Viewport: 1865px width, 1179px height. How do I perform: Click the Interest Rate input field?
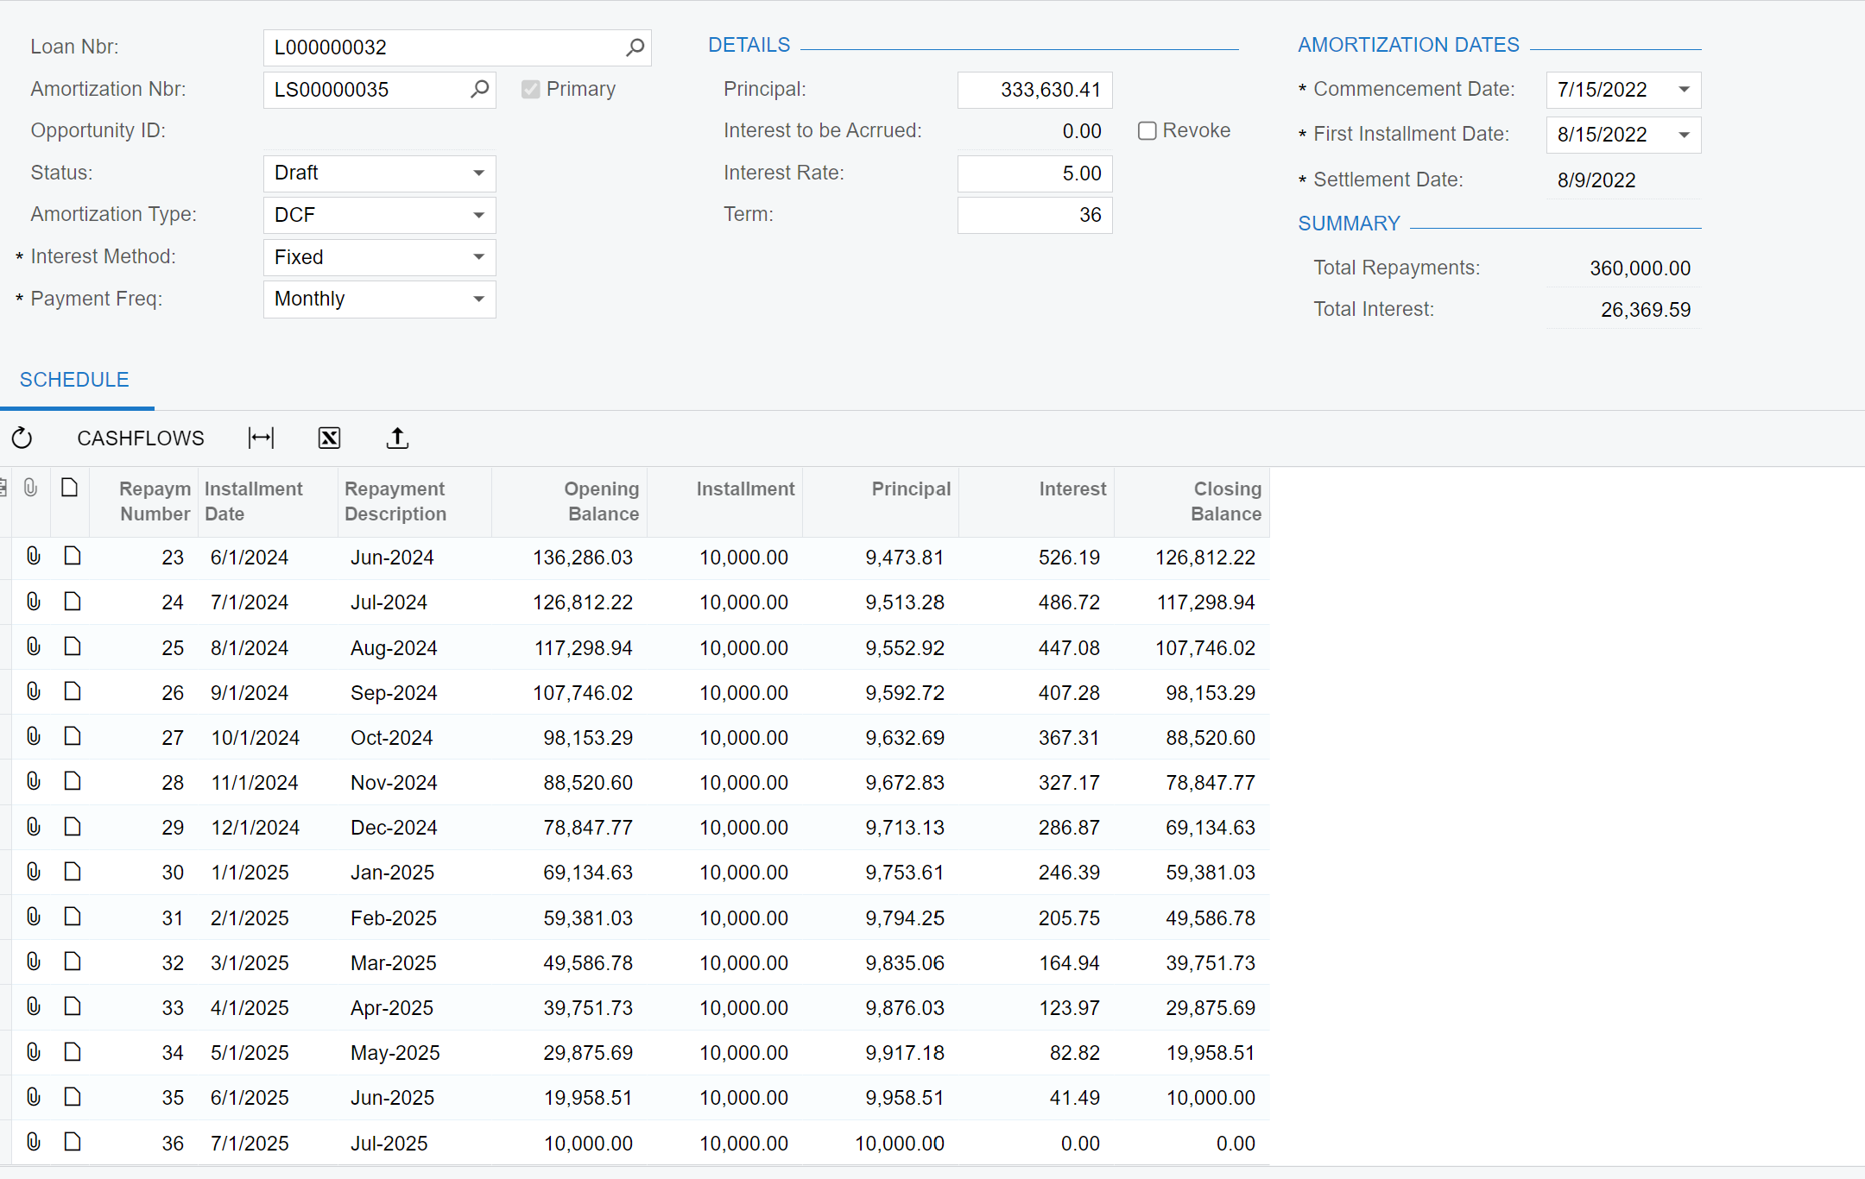click(1034, 173)
